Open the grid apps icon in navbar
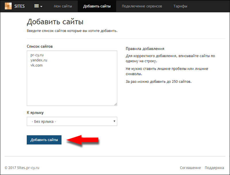The height and width of the screenshot is (175, 230). click(37, 6)
